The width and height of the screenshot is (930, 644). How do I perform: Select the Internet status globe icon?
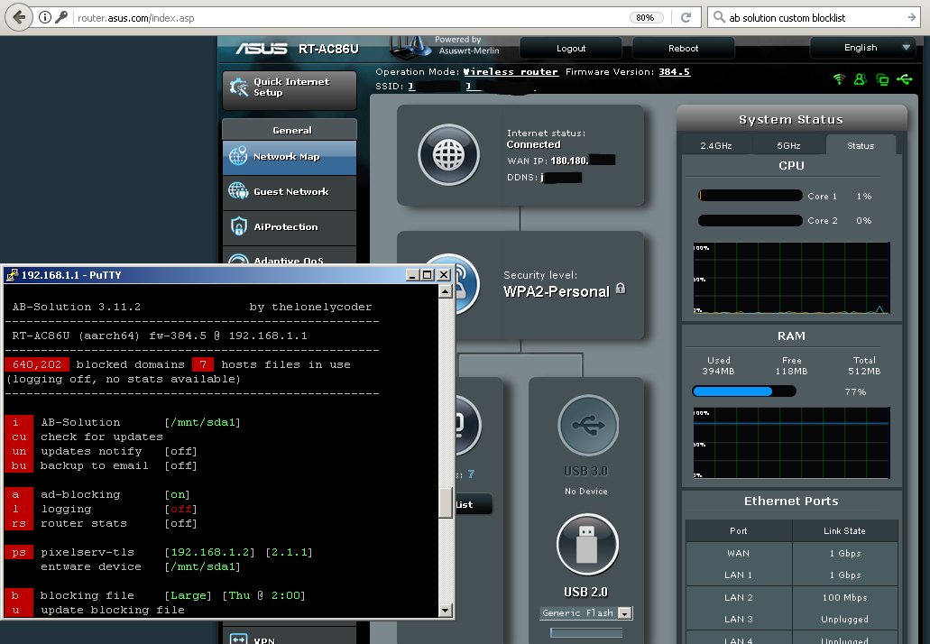tap(448, 155)
